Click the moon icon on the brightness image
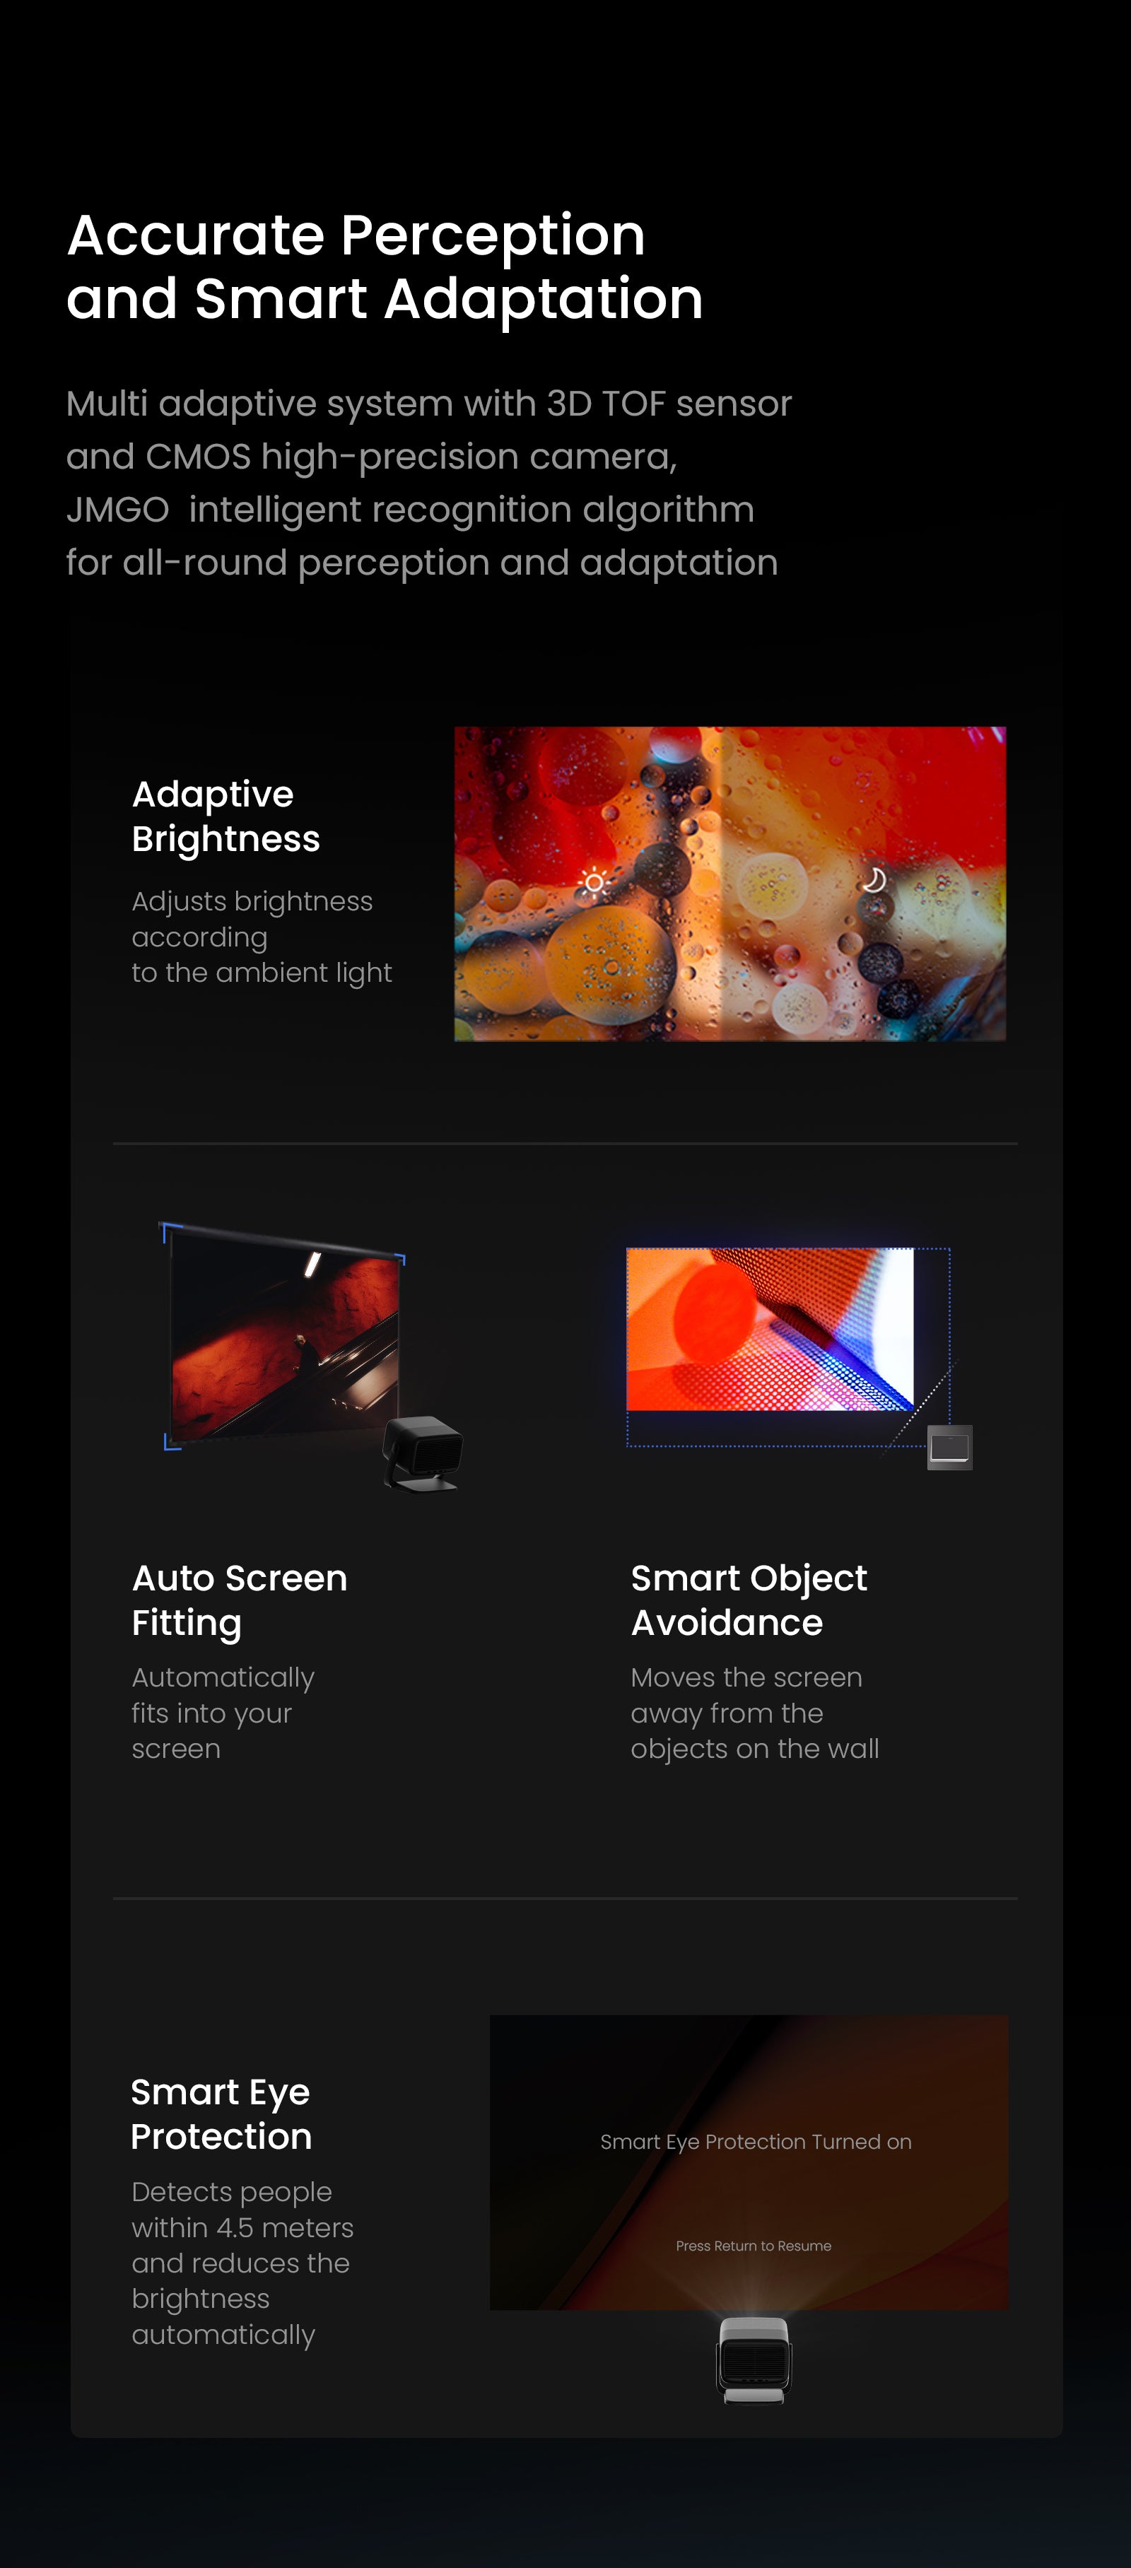The image size is (1131, 2568). 874,879
